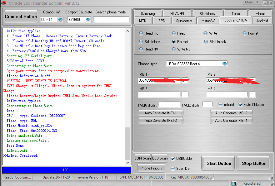This screenshot has width=275, height=186.
Task: Switch to the Mstar/W tab
Action: pos(208,21)
